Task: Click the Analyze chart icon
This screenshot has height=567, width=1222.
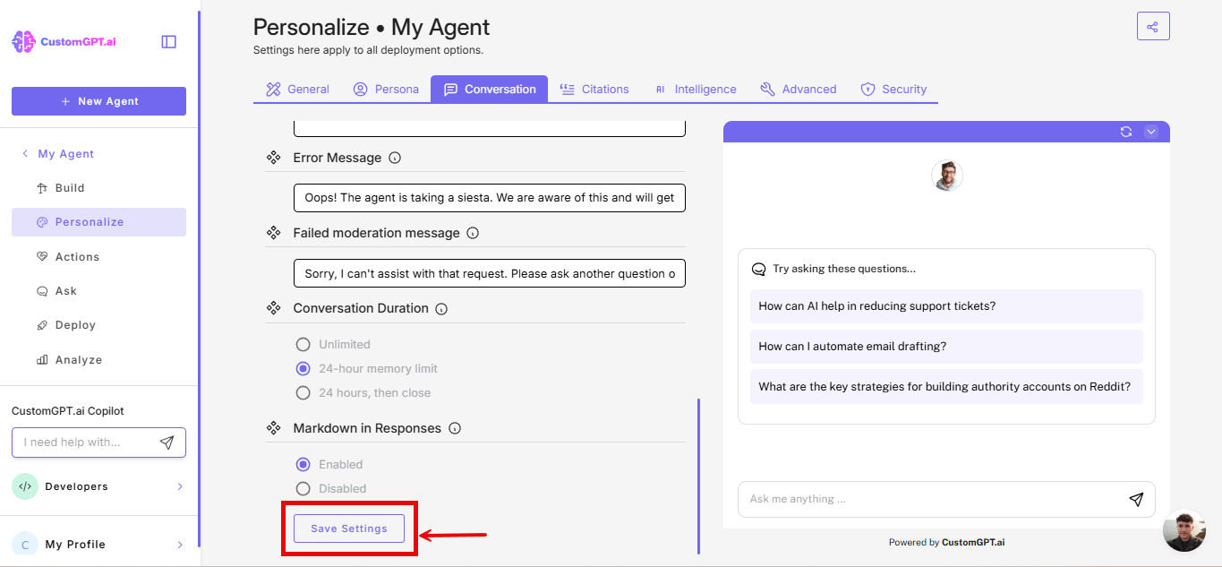Action: [41, 360]
